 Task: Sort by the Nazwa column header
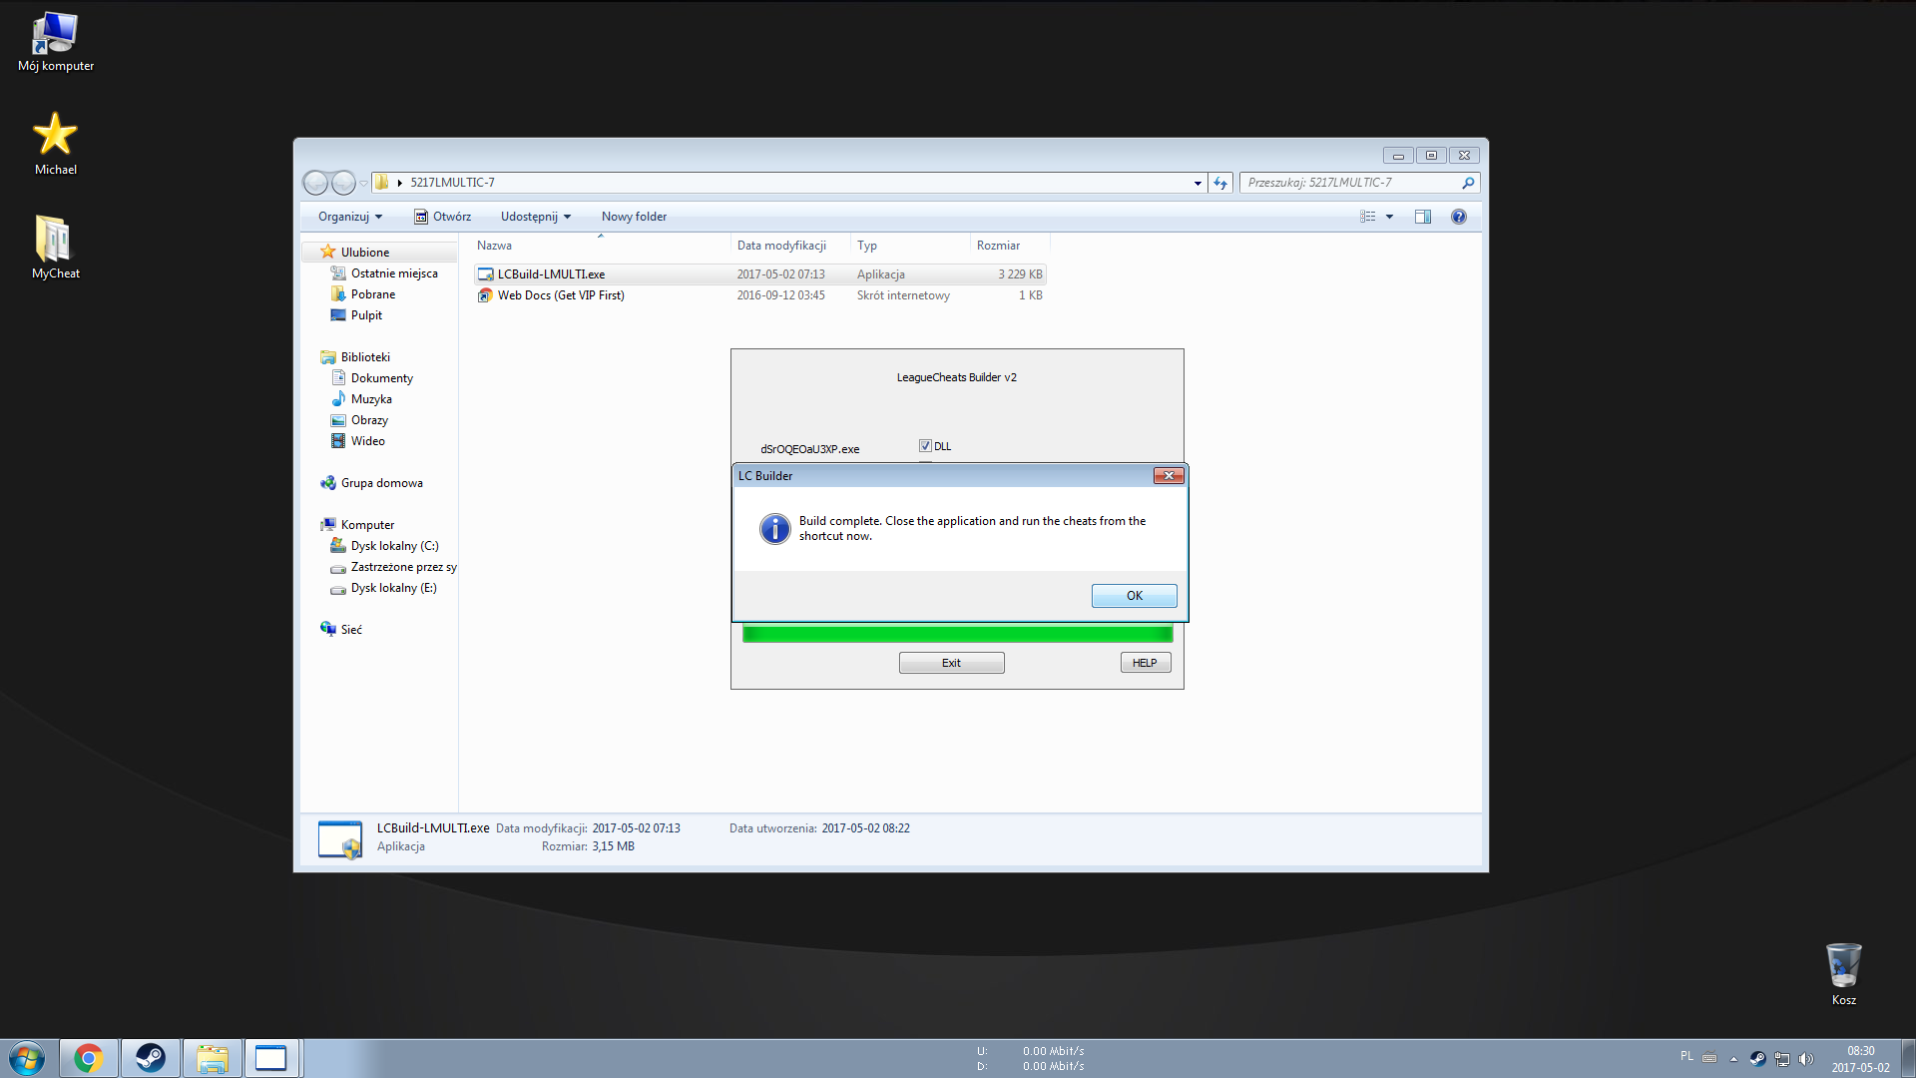click(x=600, y=246)
